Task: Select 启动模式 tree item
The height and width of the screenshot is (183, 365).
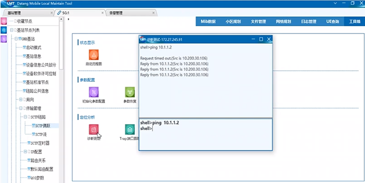Action: 33,48
